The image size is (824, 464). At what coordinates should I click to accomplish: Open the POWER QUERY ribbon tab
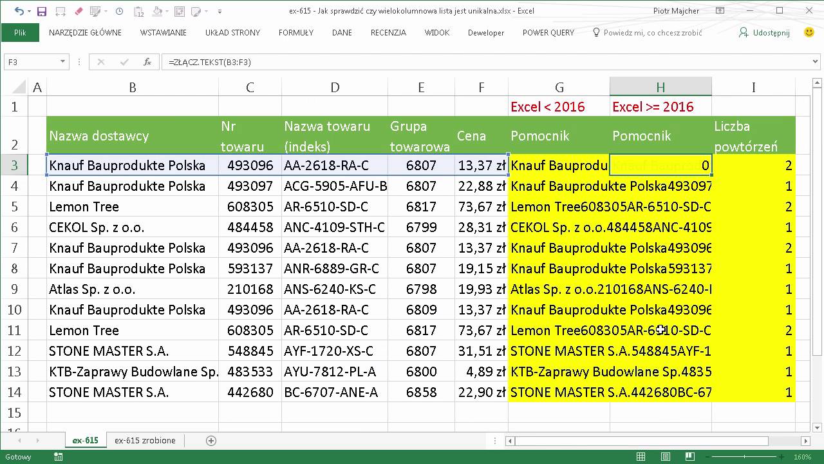tap(548, 32)
